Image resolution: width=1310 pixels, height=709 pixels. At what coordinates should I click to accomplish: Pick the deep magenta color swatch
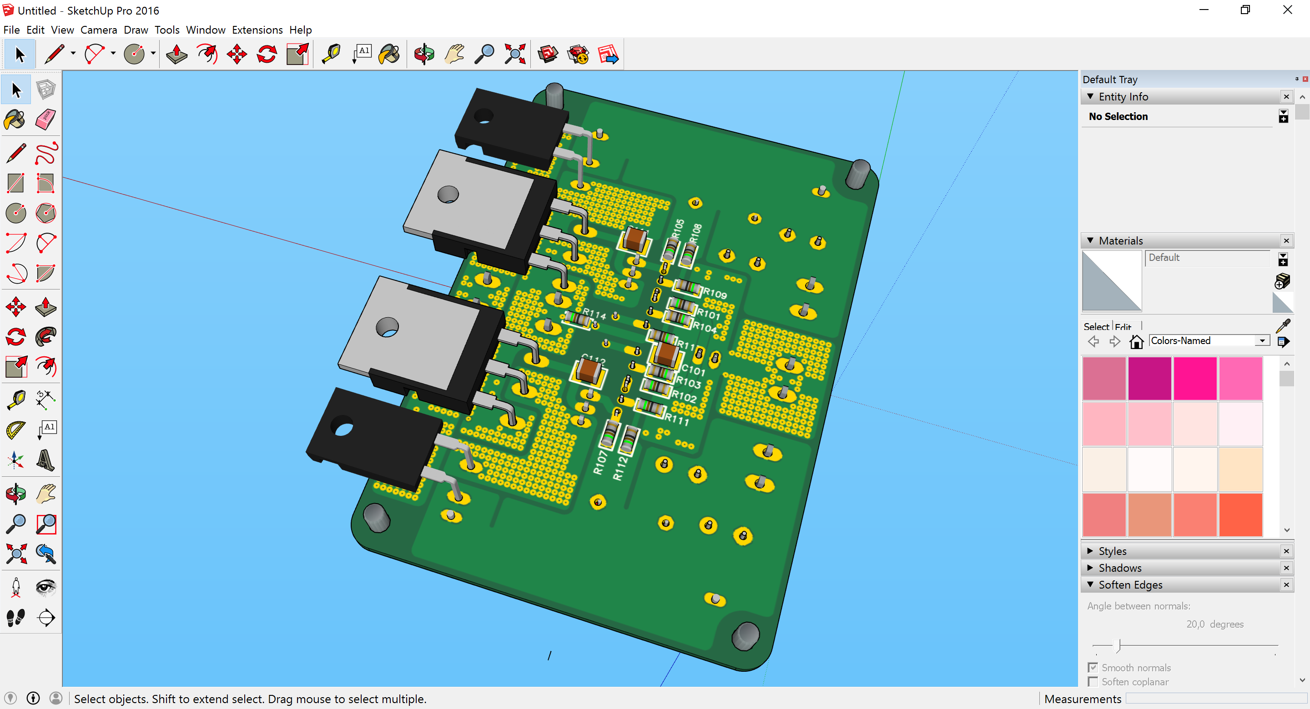tap(1149, 379)
